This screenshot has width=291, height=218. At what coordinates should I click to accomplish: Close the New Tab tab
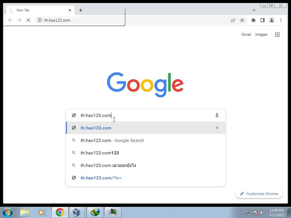pos(70,10)
